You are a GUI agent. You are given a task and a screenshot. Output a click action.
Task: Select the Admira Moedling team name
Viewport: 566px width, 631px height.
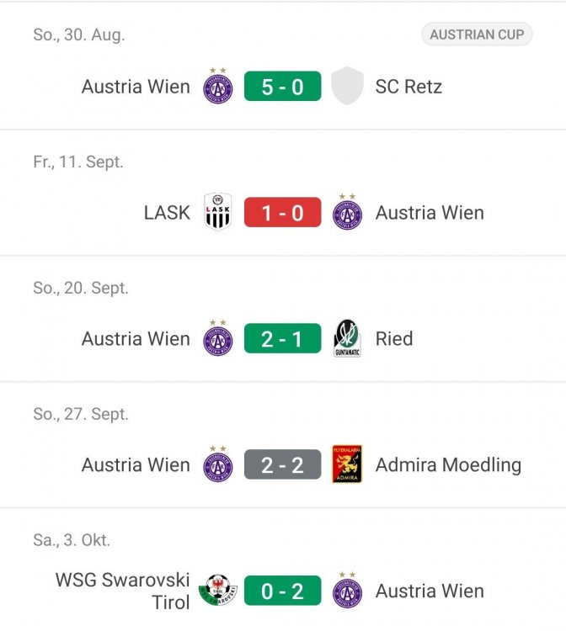[x=448, y=464]
